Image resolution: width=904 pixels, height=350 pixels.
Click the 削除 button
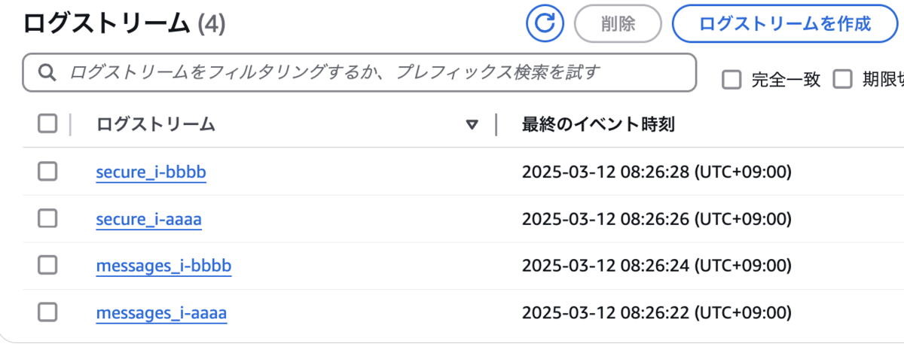[x=618, y=23]
